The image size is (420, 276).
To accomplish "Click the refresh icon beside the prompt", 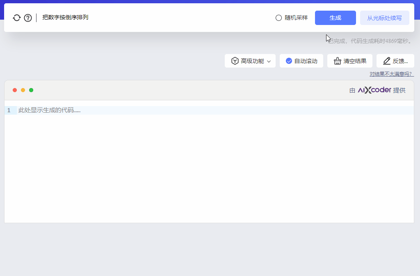I will coord(17,18).
